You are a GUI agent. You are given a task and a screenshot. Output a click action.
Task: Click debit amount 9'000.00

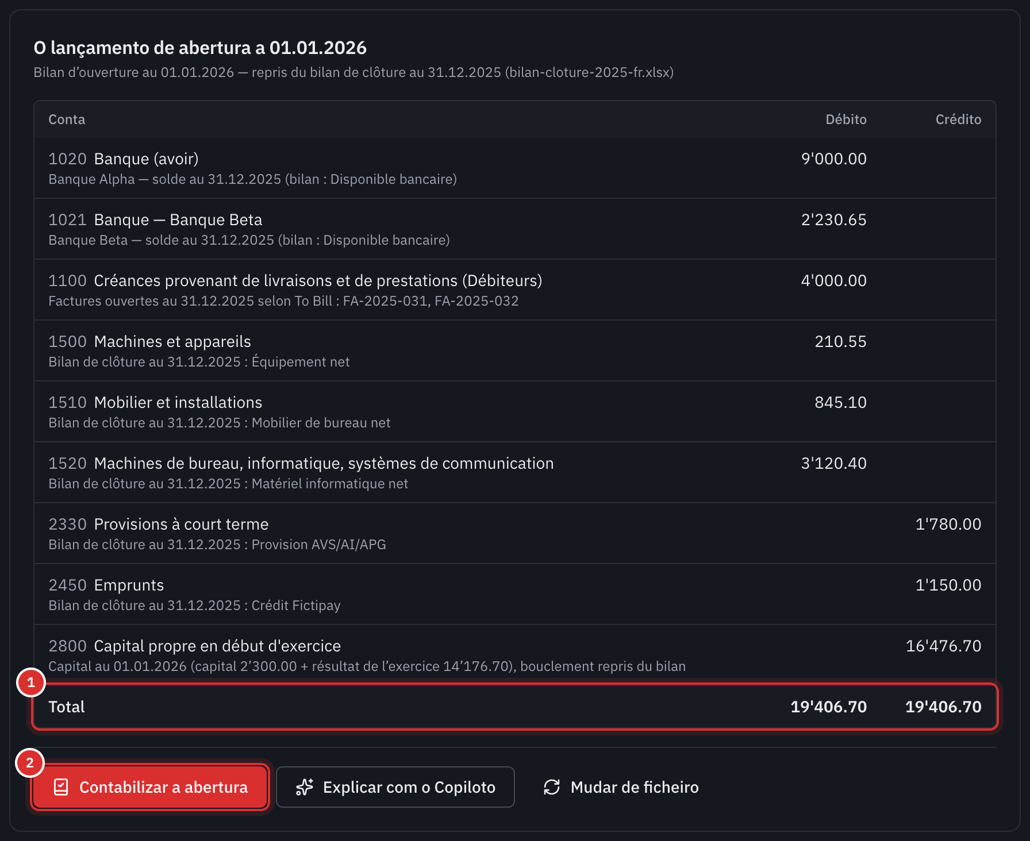pos(834,159)
